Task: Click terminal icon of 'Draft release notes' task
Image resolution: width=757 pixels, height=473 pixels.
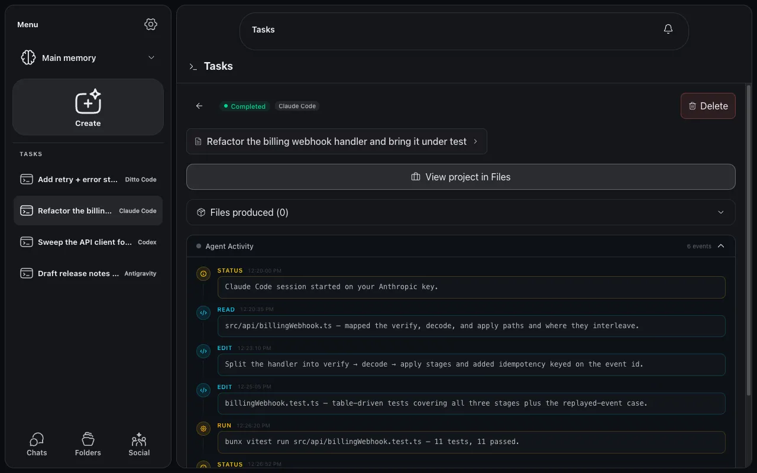Action: tap(27, 273)
